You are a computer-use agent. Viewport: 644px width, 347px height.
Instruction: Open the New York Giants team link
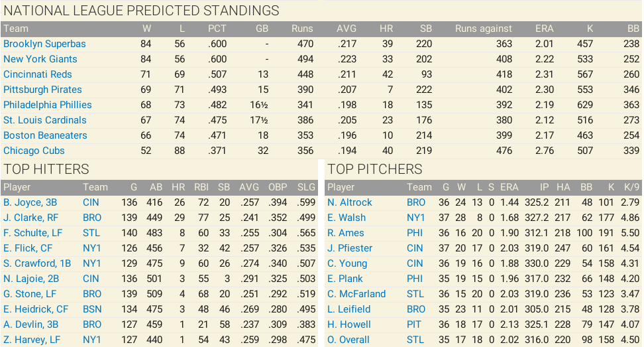[40, 59]
